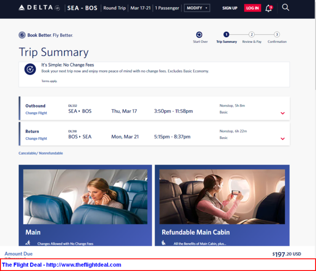Click the Book Better Fly Better badge icon

pos(22,35)
